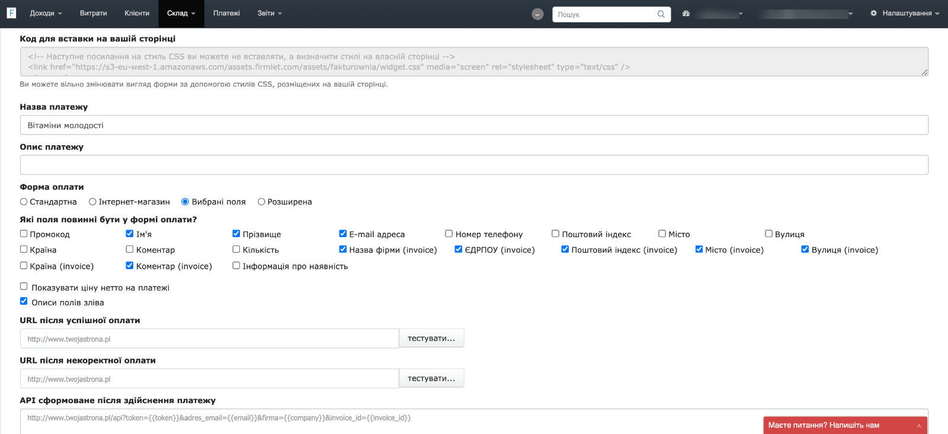This screenshot has height=434, width=948.
Task: Click the dashboard gauge icon in the navbar
Action: tap(686, 14)
